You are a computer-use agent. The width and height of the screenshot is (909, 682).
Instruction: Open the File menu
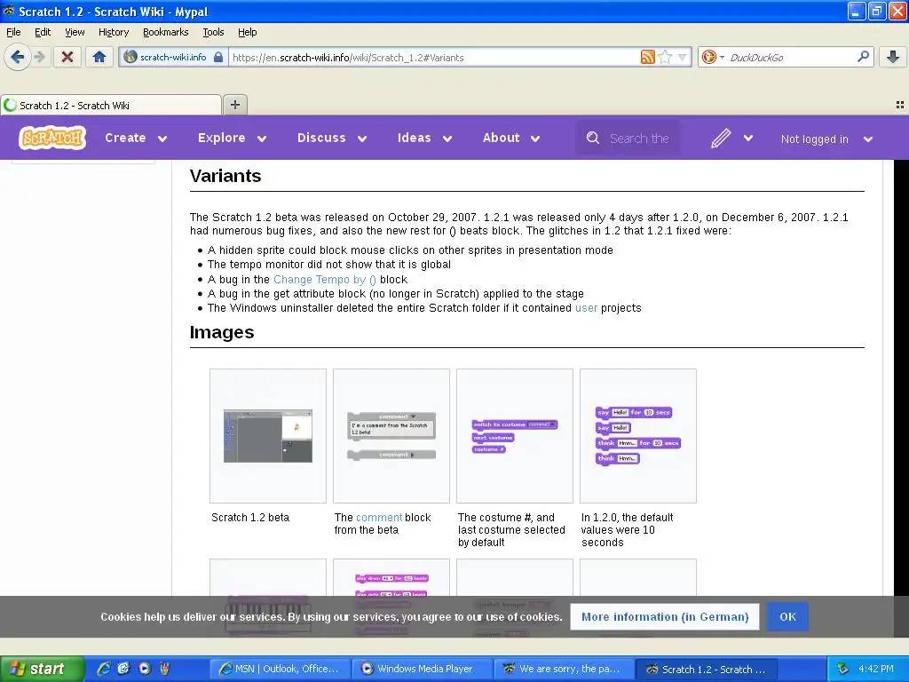point(13,32)
